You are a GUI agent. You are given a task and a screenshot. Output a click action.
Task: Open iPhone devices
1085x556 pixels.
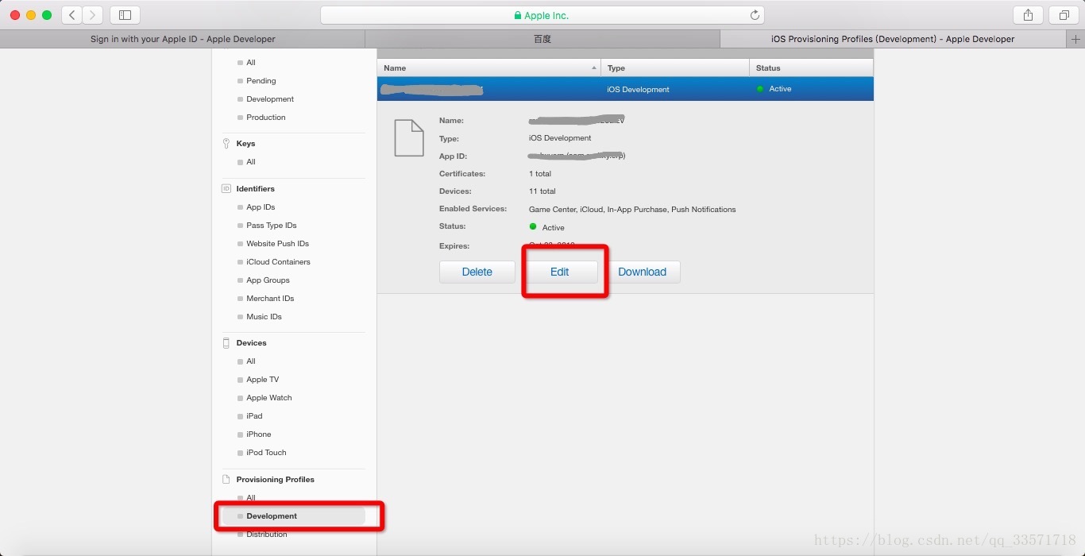[259, 434]
